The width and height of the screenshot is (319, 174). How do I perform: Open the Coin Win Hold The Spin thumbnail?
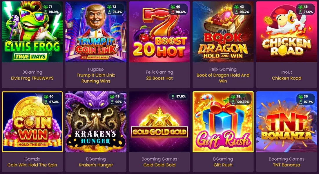32,122
